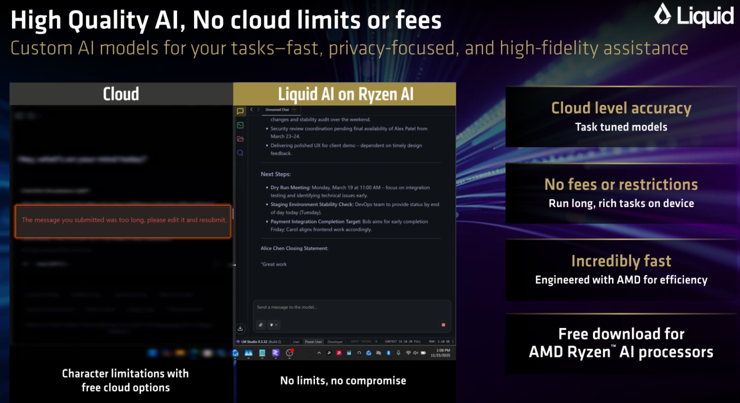
Task: Click the 'Incredibly fast' card
Action: pyautogui.click(x=621, y=270)
